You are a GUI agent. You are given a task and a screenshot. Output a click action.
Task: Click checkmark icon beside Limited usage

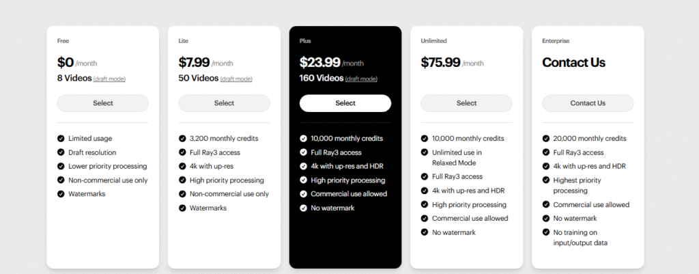pos(61,139)
